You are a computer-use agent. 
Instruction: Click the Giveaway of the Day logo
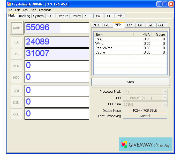click(146, 144)
